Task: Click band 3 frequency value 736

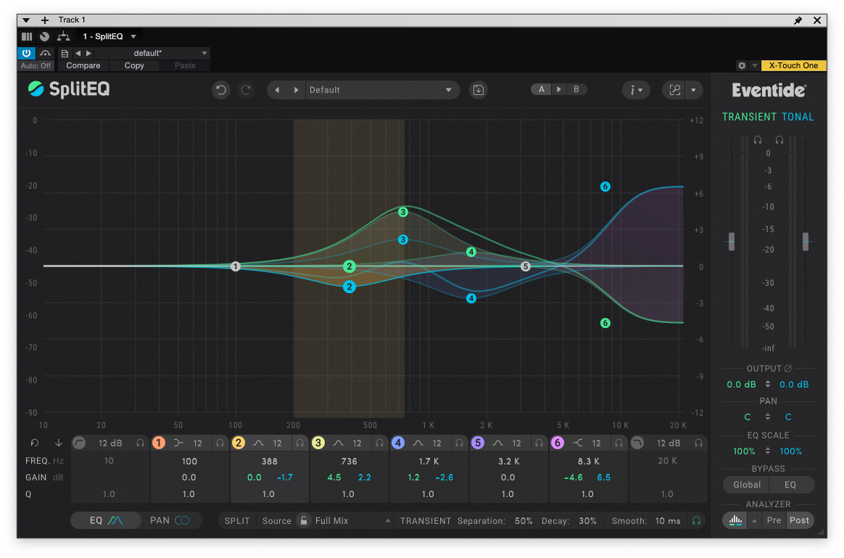Action: (349, 461)
